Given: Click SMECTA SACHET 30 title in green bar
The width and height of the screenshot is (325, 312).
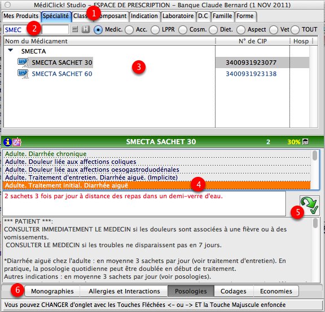Looking at the screenshot, I should pyautogui.click(x=161, y=142).
